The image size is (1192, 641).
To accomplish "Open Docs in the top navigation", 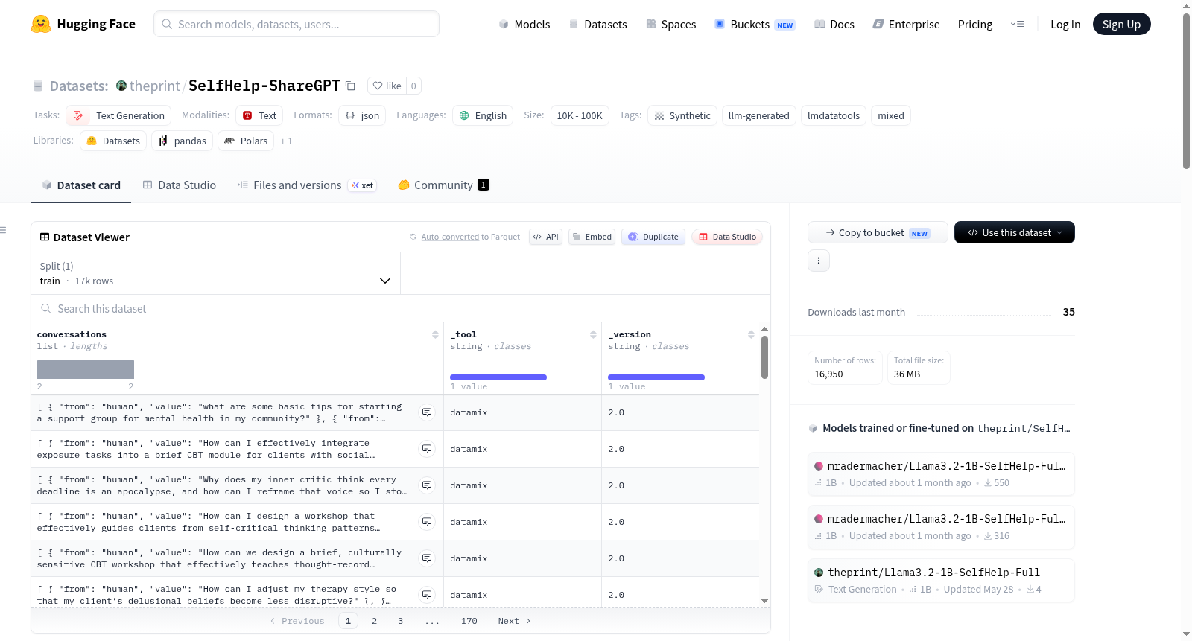I will pos(834,24).
